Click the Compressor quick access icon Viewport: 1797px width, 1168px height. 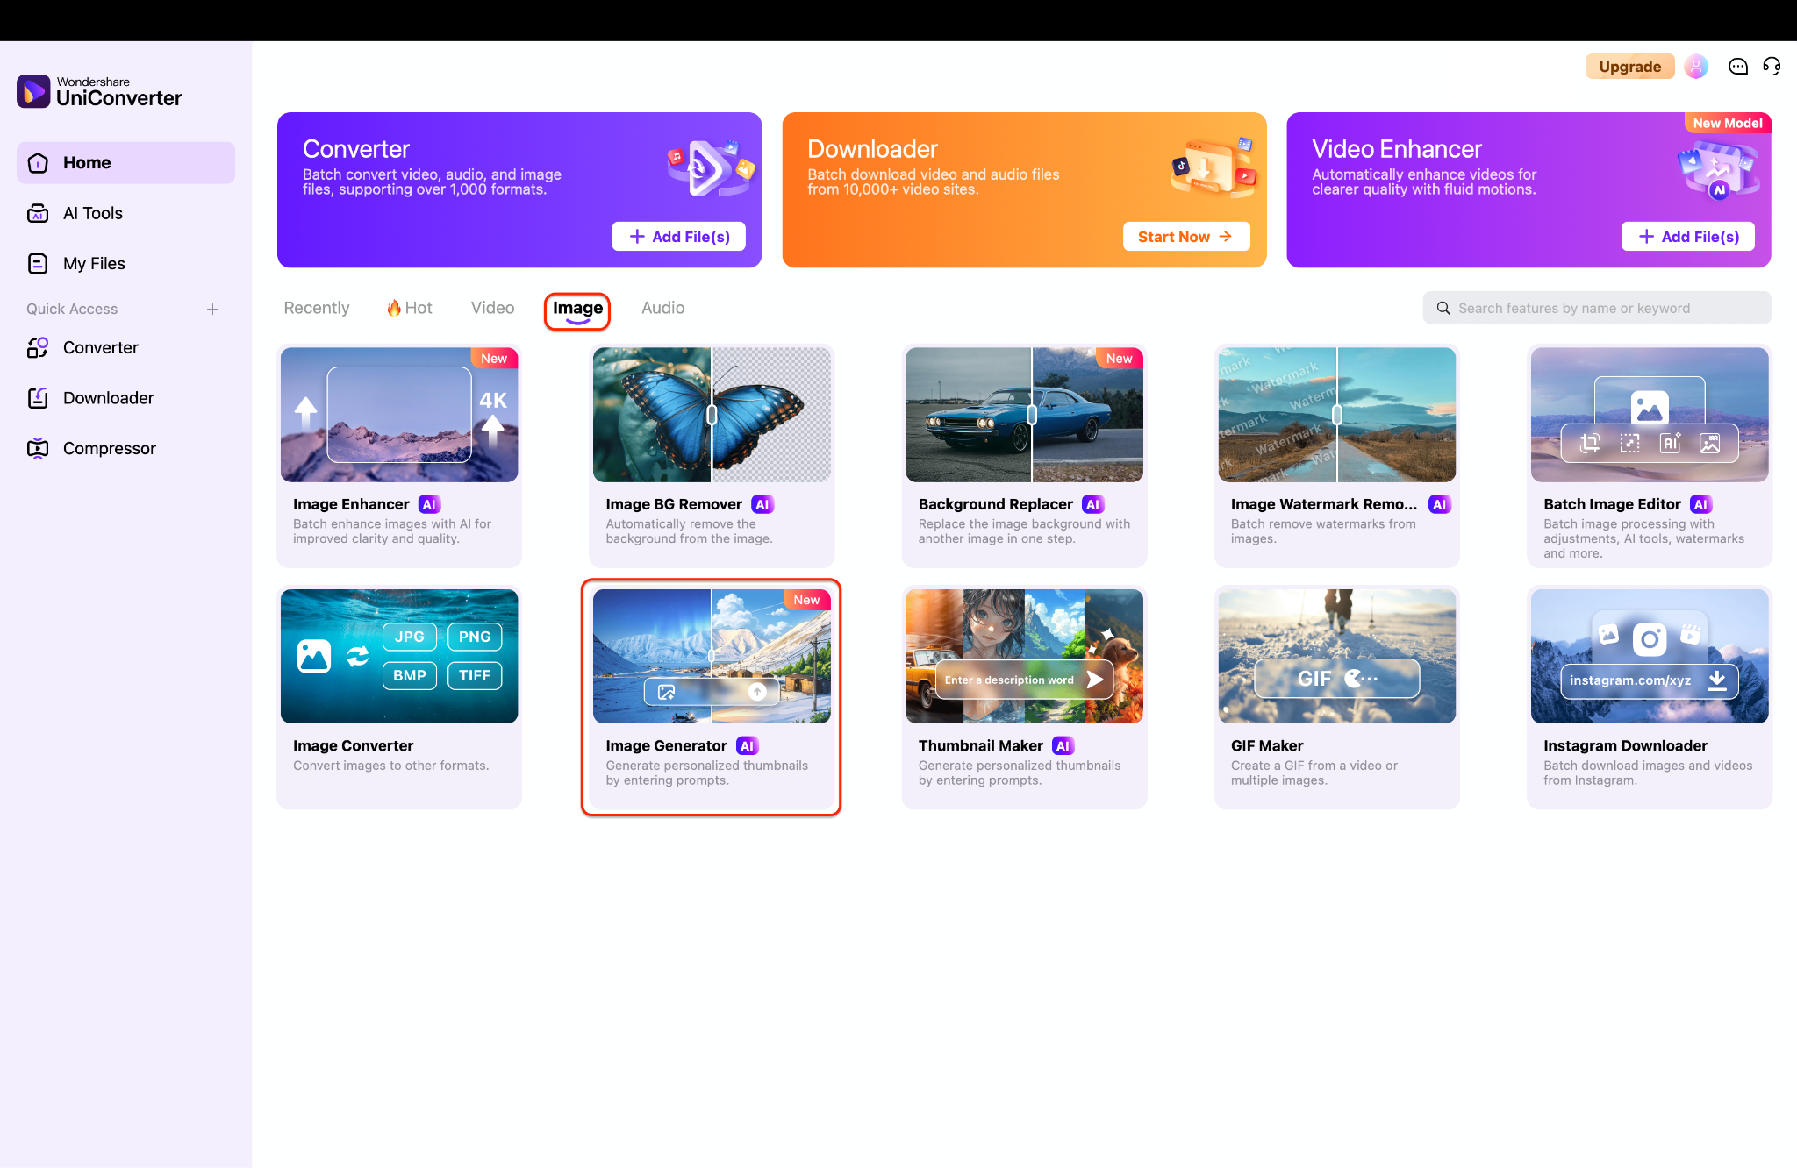pos(38,448)
